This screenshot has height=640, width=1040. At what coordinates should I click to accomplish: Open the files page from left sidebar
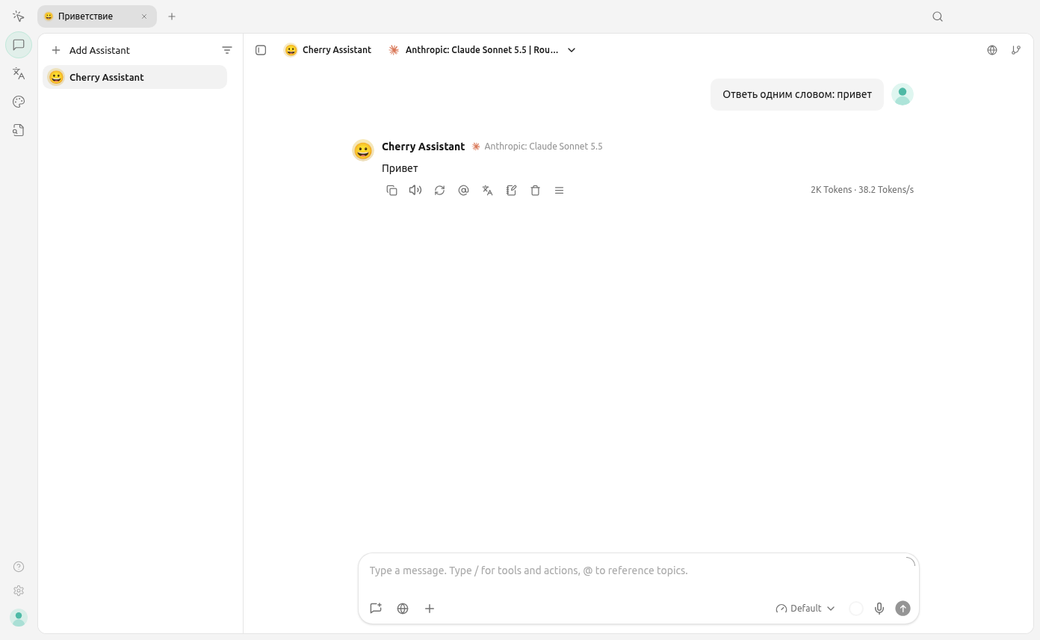click(19, 130)
